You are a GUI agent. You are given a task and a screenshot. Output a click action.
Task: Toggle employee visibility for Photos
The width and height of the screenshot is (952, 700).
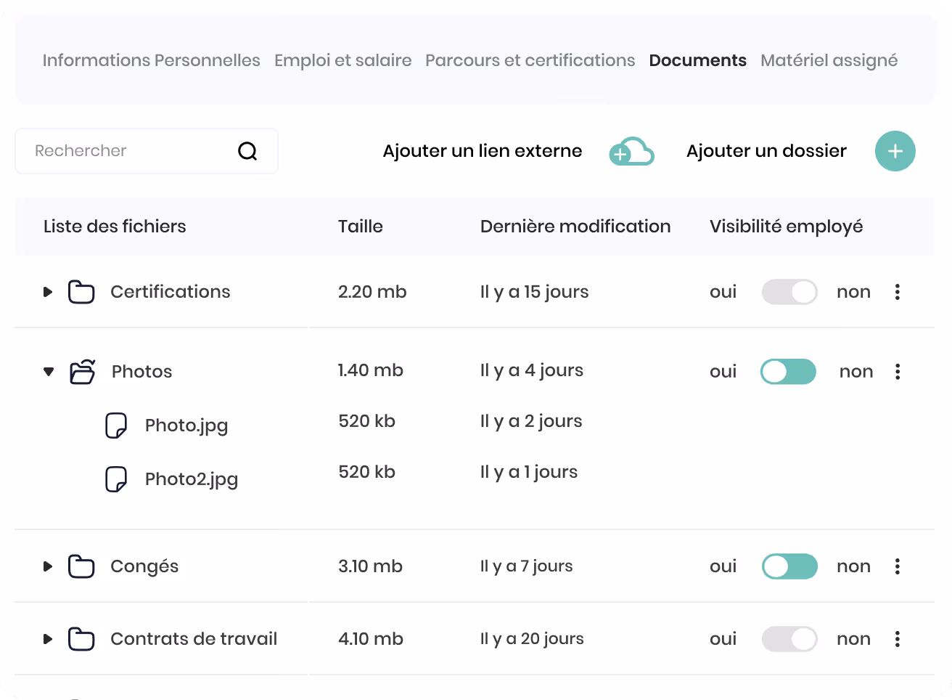(788, 372)
